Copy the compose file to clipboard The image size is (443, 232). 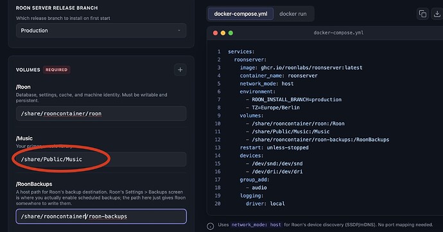click(422, 14)
